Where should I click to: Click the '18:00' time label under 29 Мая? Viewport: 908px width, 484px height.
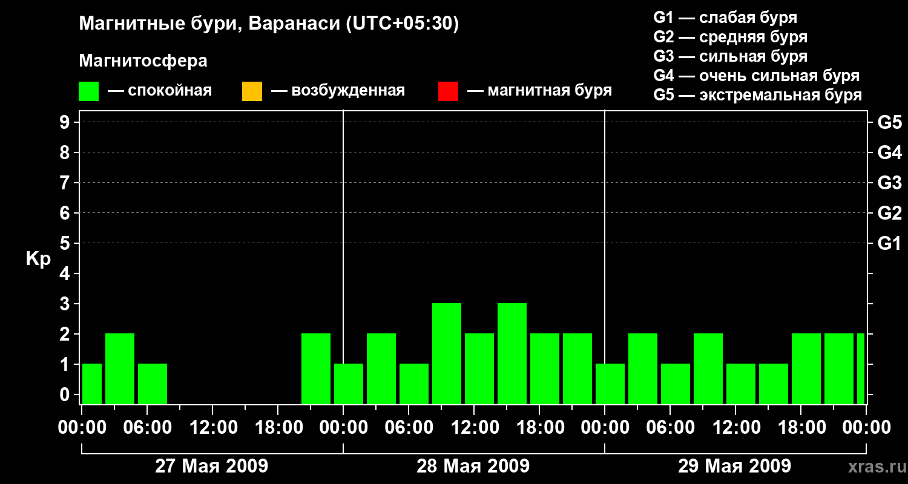pyautogui.click(x=801, y=427)
